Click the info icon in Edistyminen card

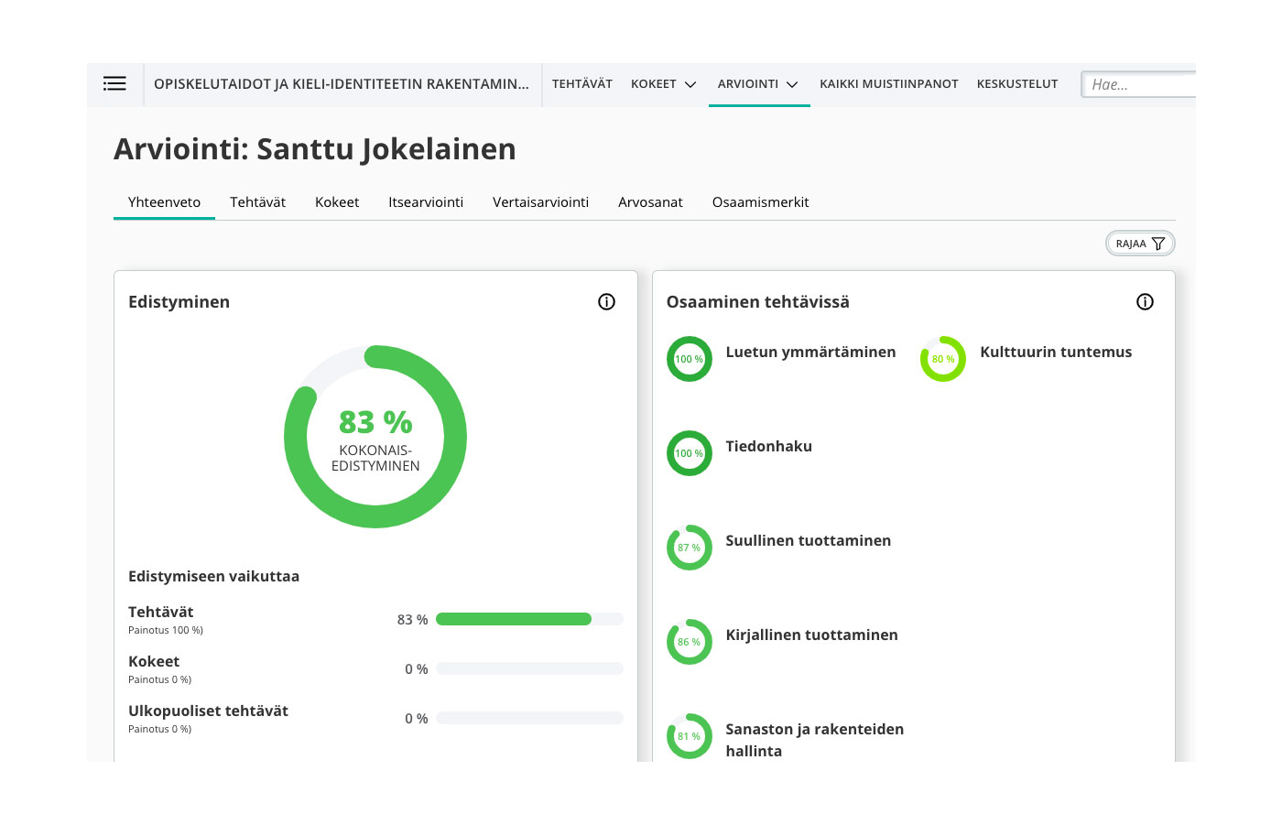[606, 302]
